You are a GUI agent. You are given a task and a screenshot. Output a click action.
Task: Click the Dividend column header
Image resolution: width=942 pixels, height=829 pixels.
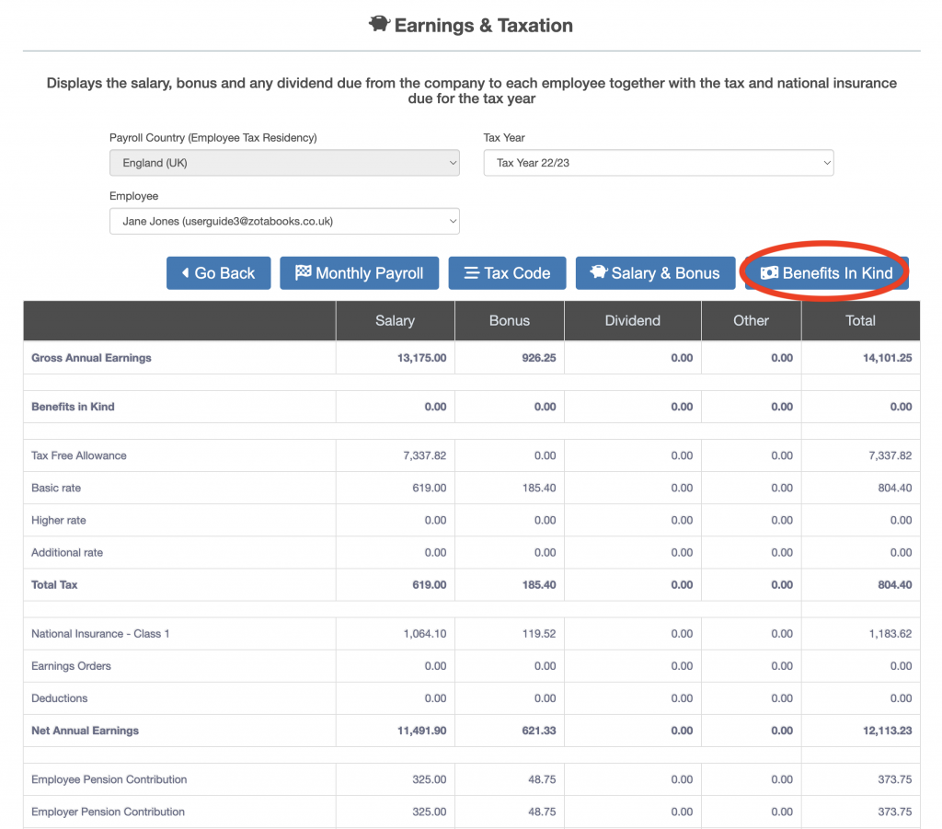tap(632, 321)
